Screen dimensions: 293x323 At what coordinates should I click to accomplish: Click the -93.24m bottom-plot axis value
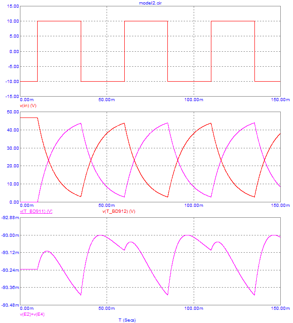[10, 270]
